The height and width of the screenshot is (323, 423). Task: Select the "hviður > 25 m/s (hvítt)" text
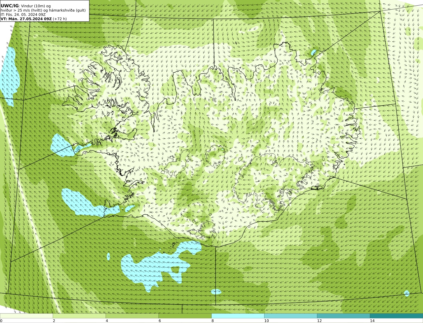22,10
